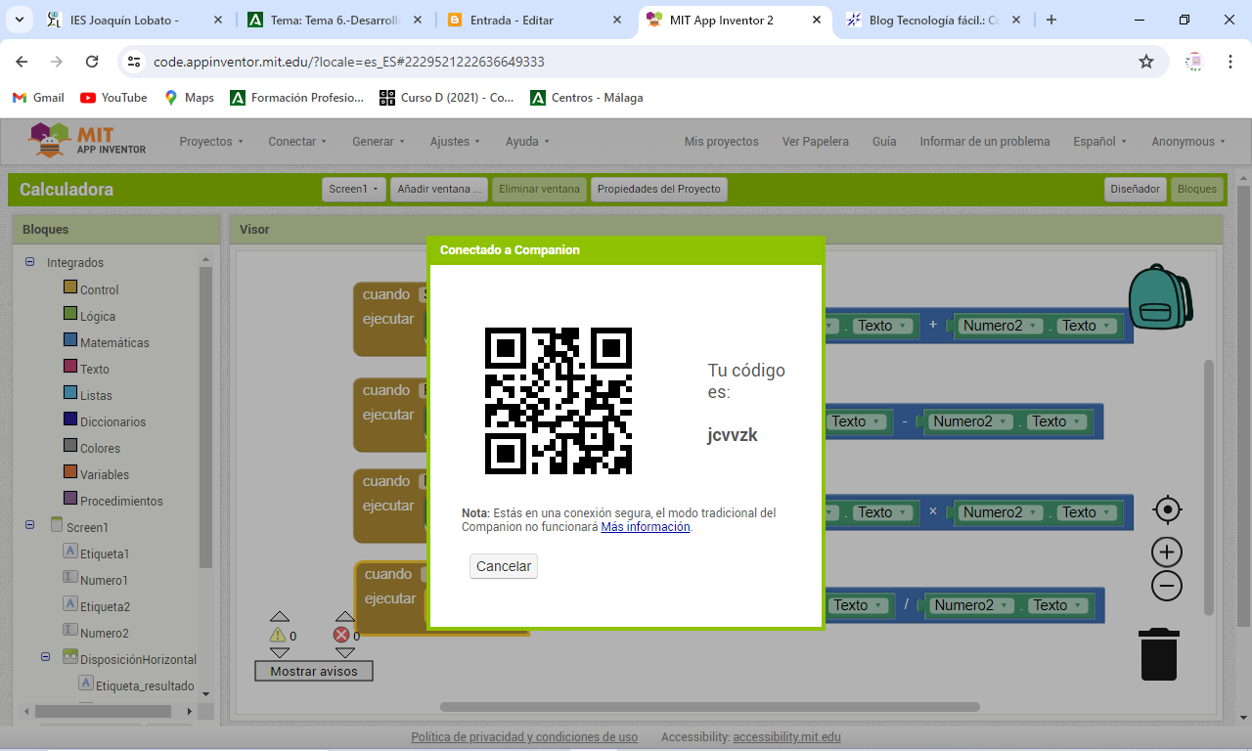Select Numero2 component in tree
The height and width of the screenshot is (751, 1252).
(104, 633)
